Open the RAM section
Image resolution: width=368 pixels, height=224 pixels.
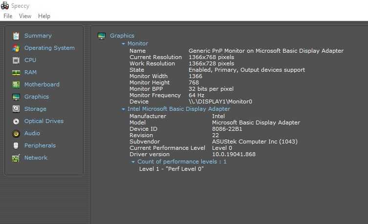click(30, 72)
